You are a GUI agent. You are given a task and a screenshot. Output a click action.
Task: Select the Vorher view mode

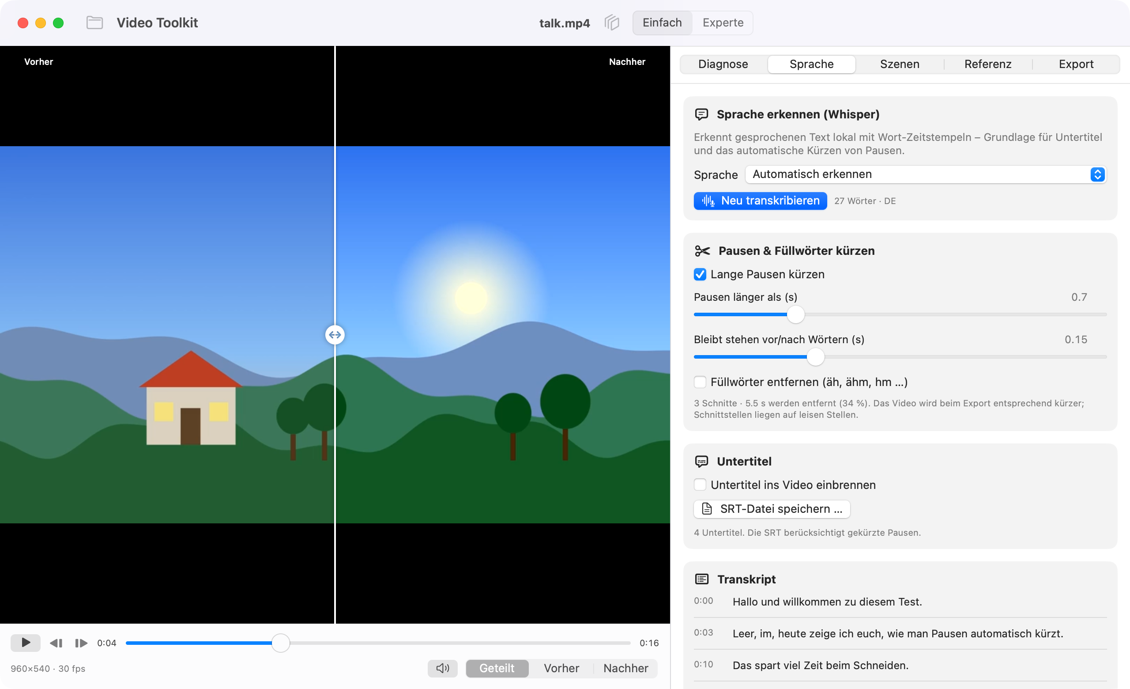[561, 668]
